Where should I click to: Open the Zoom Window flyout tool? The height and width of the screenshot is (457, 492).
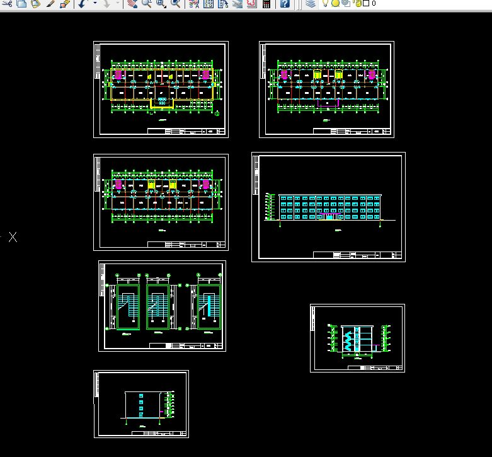pos(161,4)
